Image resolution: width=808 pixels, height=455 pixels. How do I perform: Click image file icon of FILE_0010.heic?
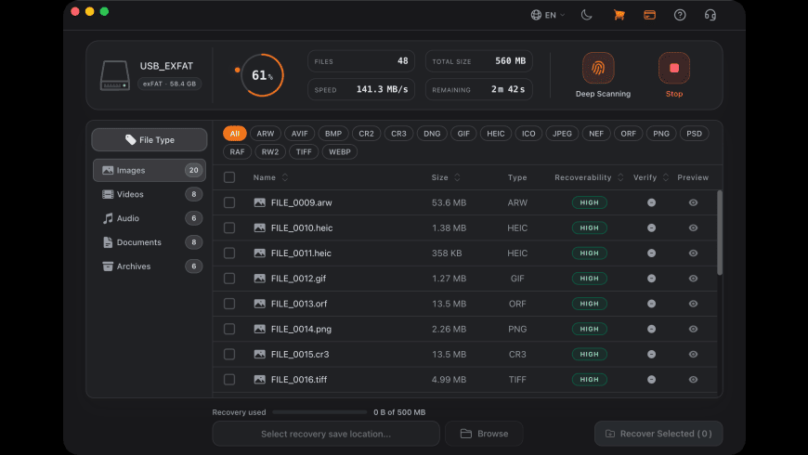(x=260, y=227)
